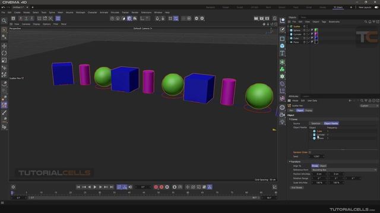Click the Render to Picture Viewer icon
The width and height of the screenshot is (380, 213).
click(x=262, y=18)
